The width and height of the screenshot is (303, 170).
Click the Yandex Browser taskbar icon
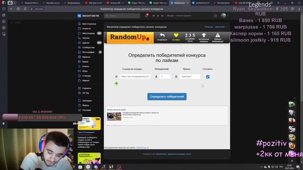pos(88,167)
